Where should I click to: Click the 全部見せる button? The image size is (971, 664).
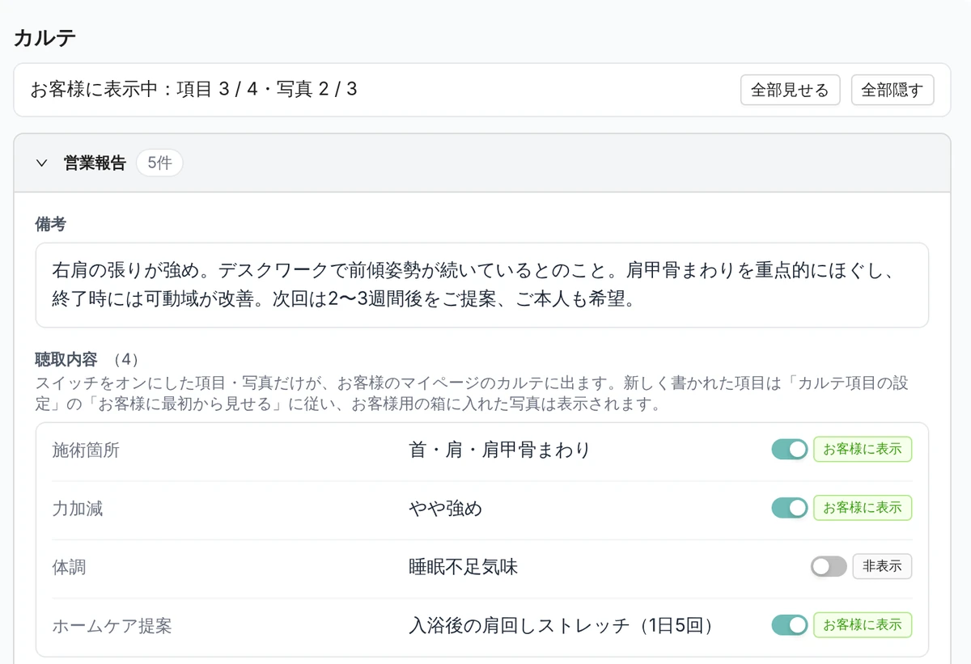point(791,90)
